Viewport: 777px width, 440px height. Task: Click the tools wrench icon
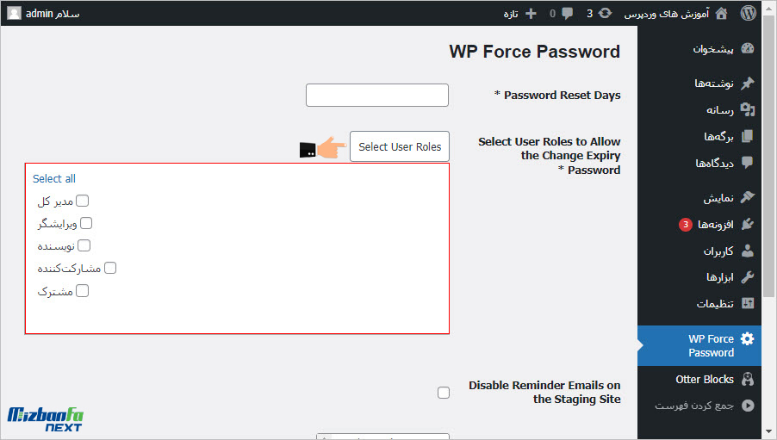747,277
